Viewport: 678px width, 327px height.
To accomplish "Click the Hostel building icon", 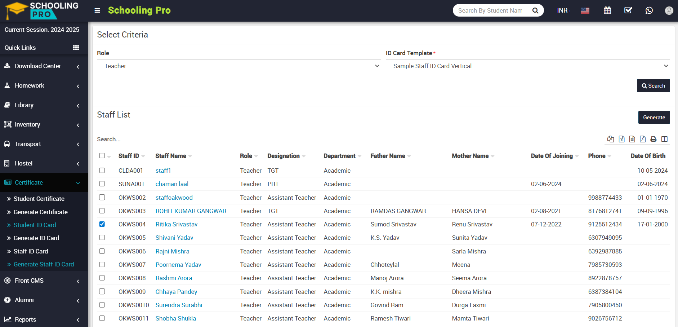I will (7, 163).
